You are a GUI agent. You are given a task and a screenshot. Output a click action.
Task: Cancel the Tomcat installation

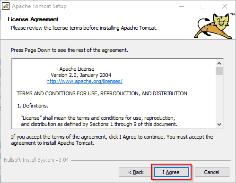tap(212, 172)
